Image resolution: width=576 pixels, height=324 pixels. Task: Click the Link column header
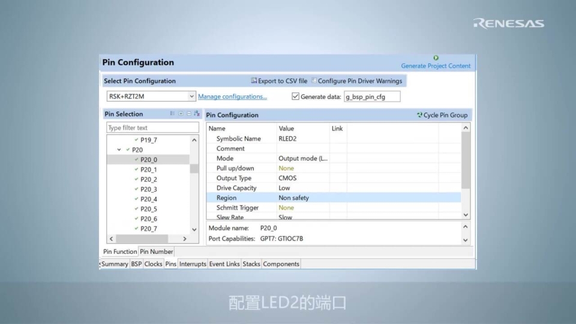tap(338, 128)
